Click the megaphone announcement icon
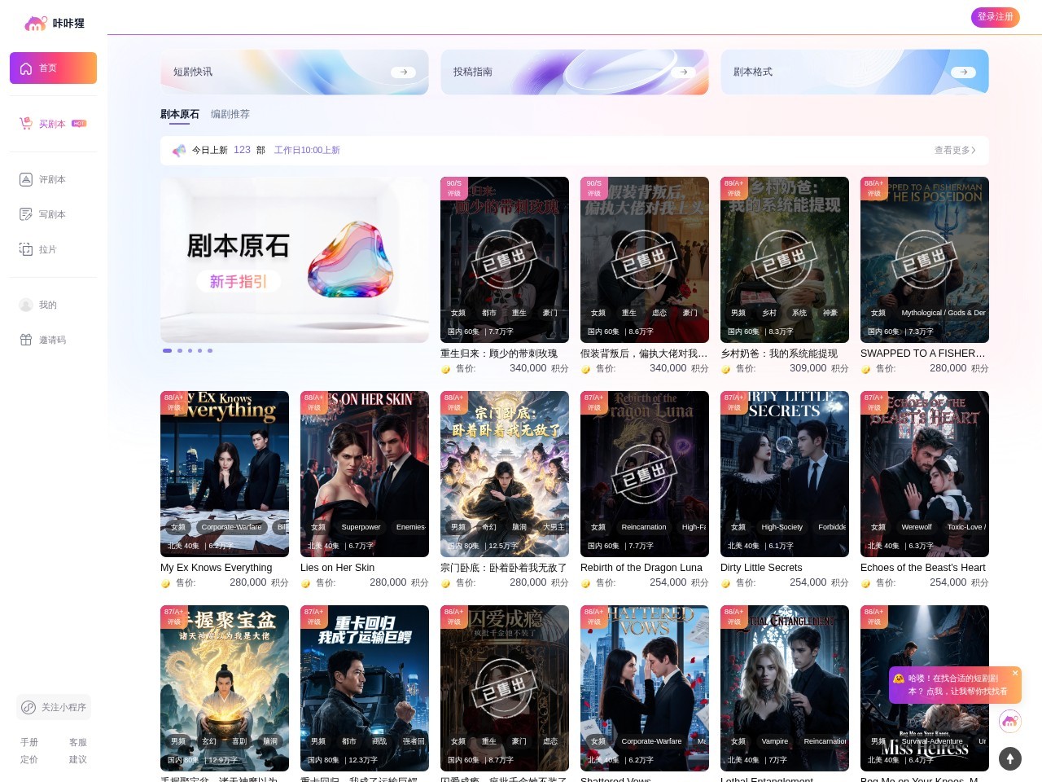 (x=179, y=151)
